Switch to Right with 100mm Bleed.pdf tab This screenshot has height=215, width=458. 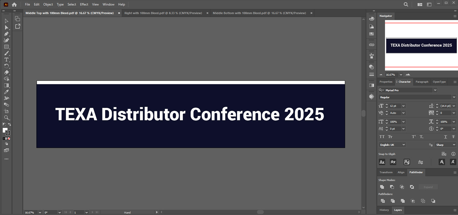point(163,13)
